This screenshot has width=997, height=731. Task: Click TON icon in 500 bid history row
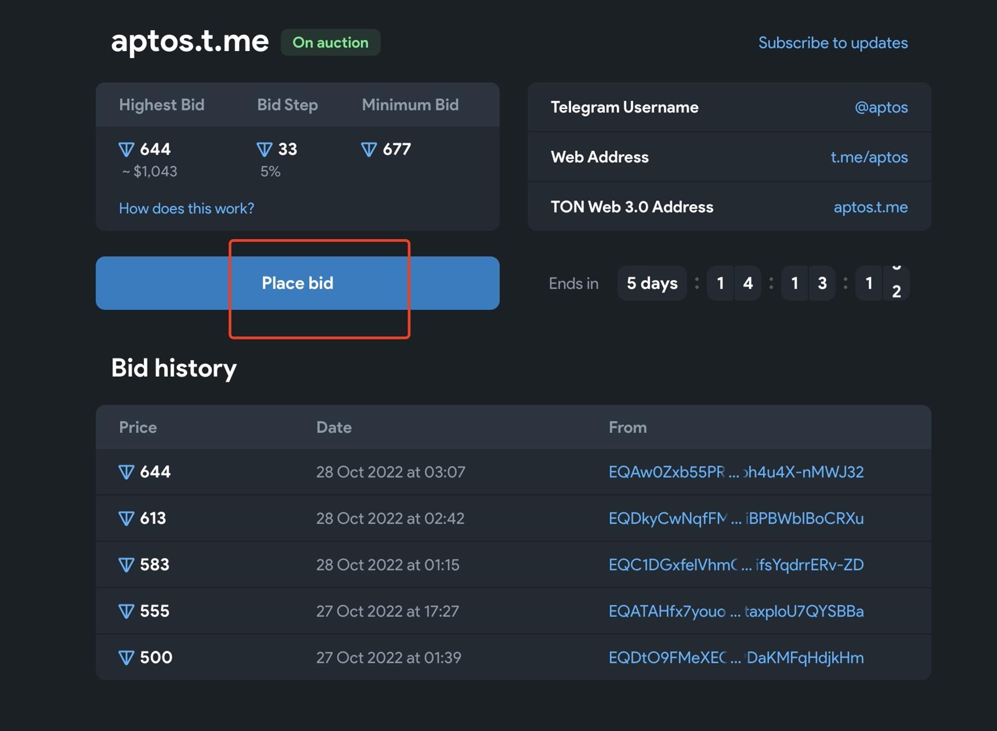127,658
